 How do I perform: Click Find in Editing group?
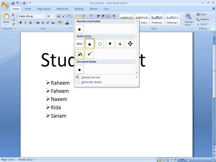(202, 14)
